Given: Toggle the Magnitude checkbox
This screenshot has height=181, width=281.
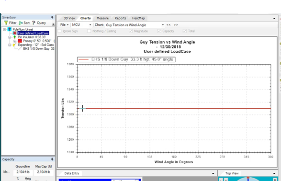Looking at the screenshot, I should coord(131,31).
